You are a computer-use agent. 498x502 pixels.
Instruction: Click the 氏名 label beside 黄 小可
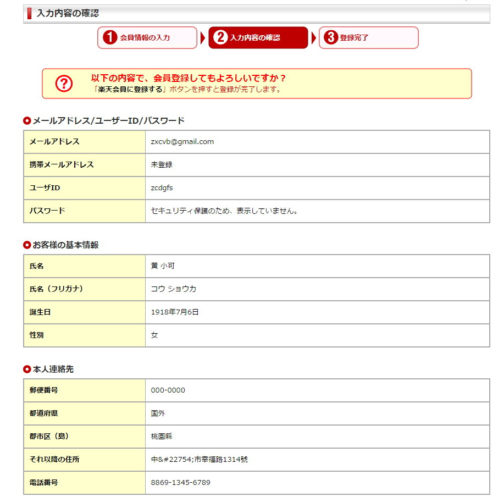(36, 266)
